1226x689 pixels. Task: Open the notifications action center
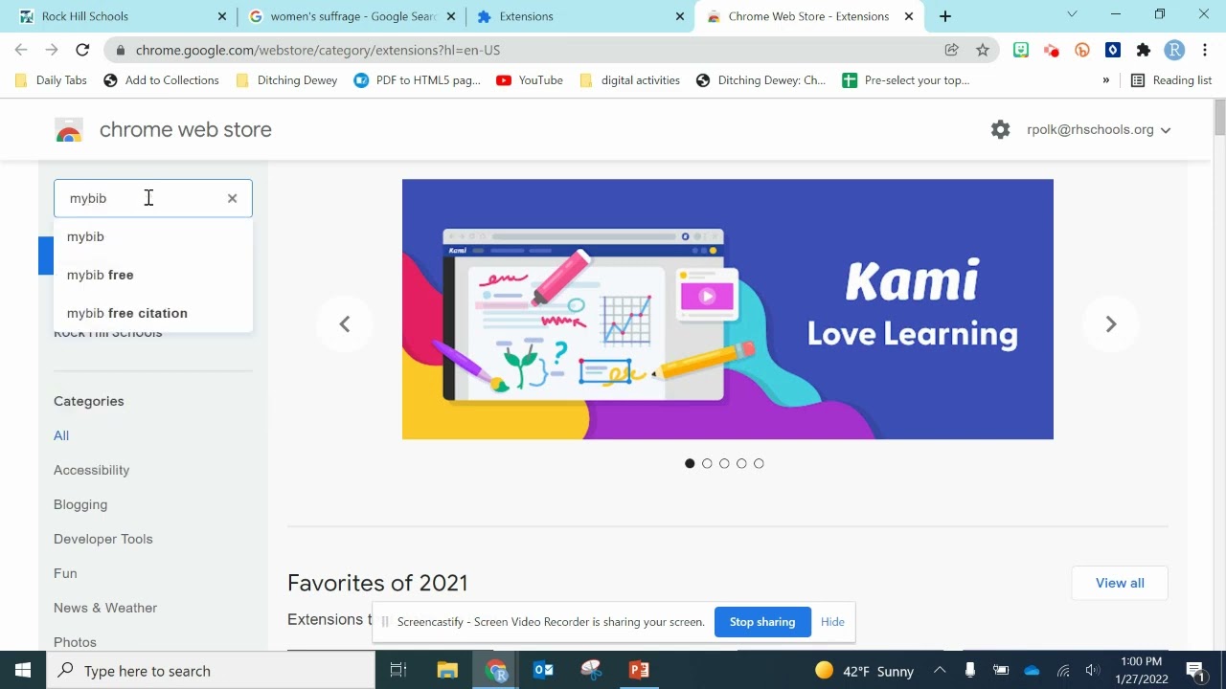coord(1195,670)
